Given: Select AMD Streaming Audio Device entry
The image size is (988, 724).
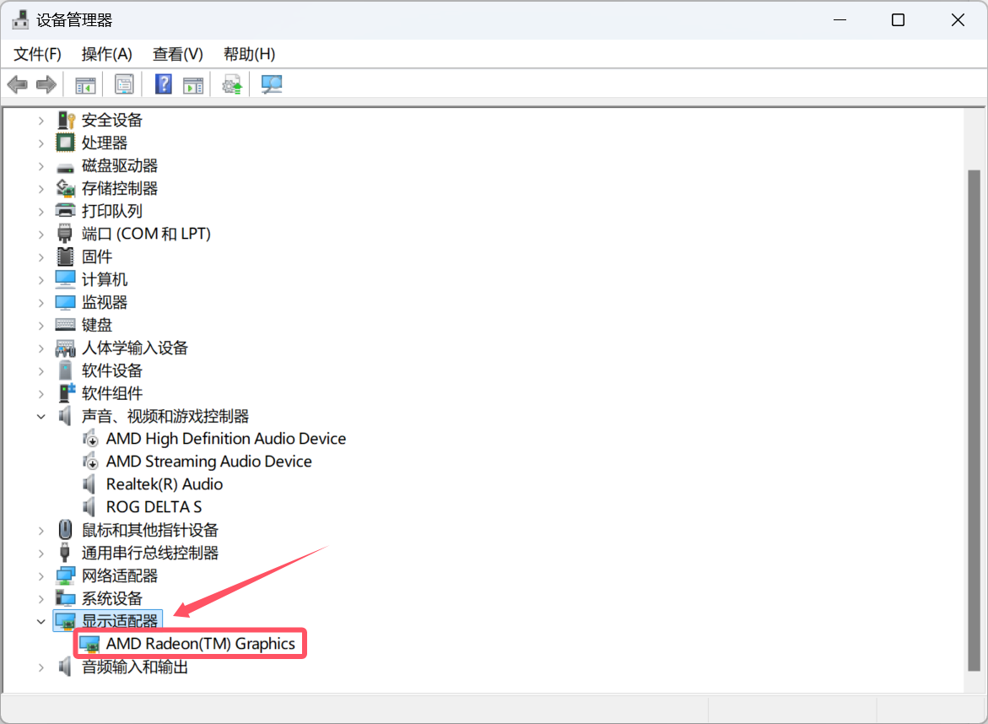Looking at the screenshot, I should coord(208,462).
